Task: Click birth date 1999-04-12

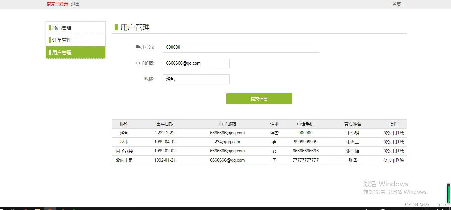Action: point(165,142)
